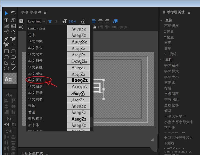
Task: Click the 不透明度 property
Action: pyautogui.click(x=171, y=26)
